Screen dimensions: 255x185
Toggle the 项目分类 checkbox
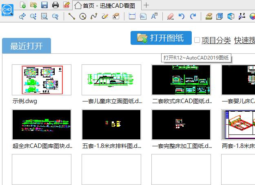pos(197,40)
